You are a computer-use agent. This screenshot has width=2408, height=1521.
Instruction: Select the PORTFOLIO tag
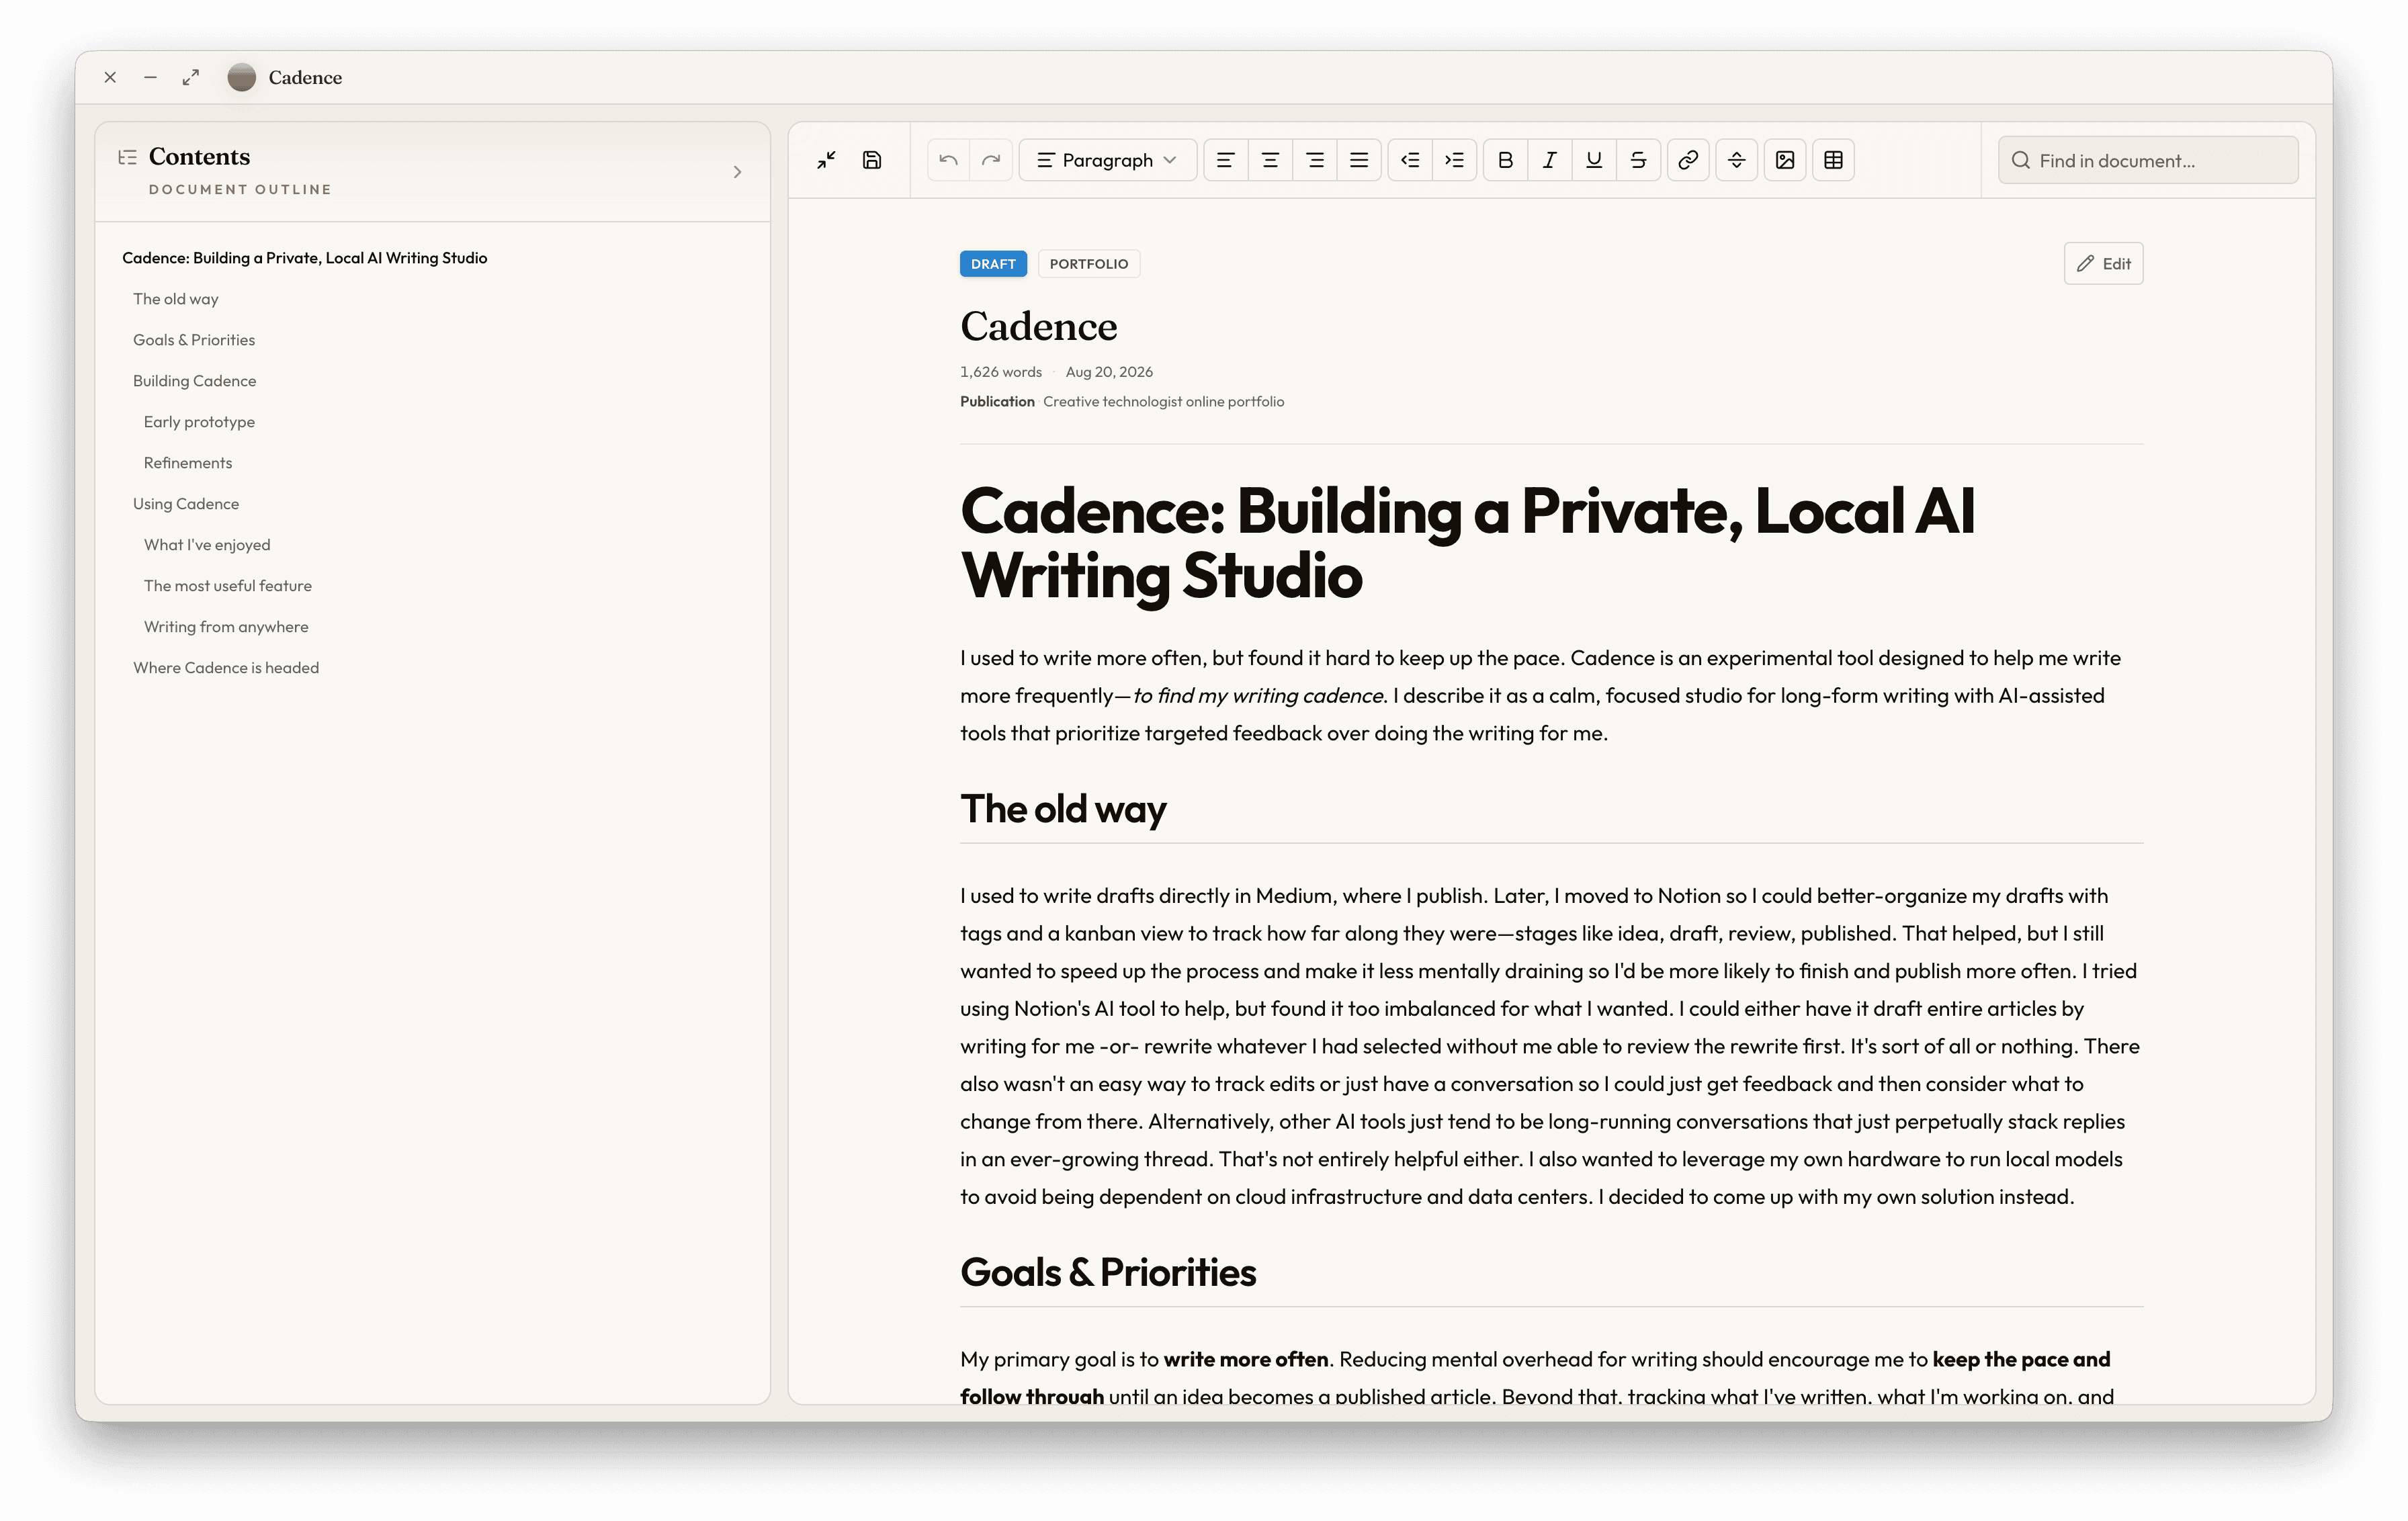point(1089,264)
